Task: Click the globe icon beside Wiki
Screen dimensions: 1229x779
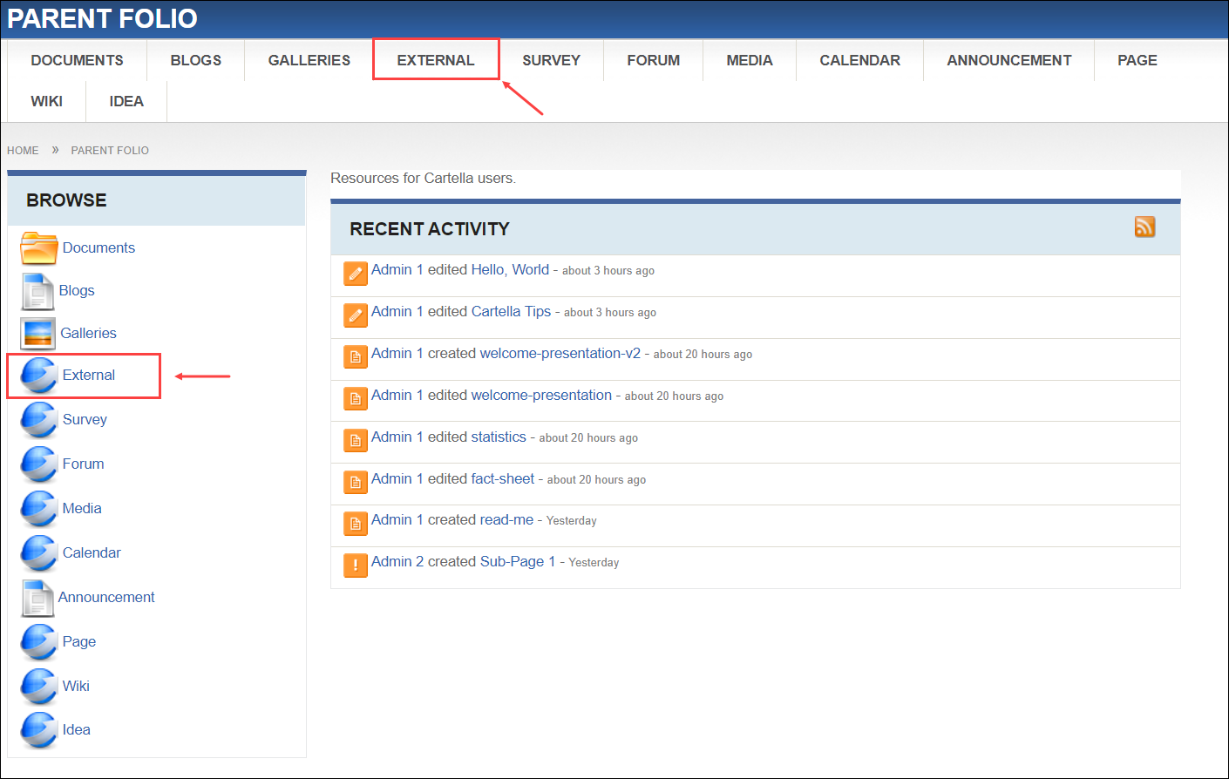Action: pyautogui.click(x=39, y=686)
